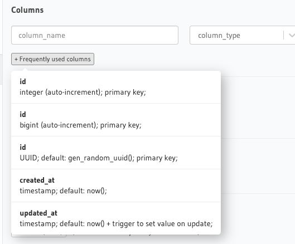Choose id UUID gen_random_uuid() option

(116, 153)
